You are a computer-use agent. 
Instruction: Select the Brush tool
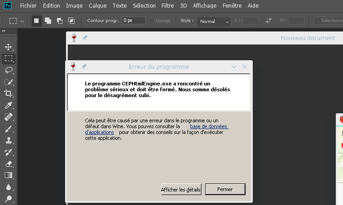click(8, 129)
